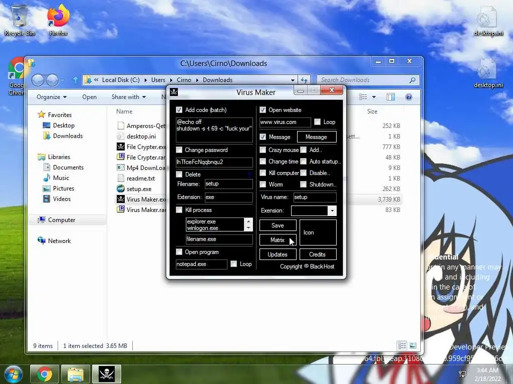This screenshot has height=384, width=513.
Task: Uncheck Add code (batch) checkbox
Action: [x=179, y=109]
